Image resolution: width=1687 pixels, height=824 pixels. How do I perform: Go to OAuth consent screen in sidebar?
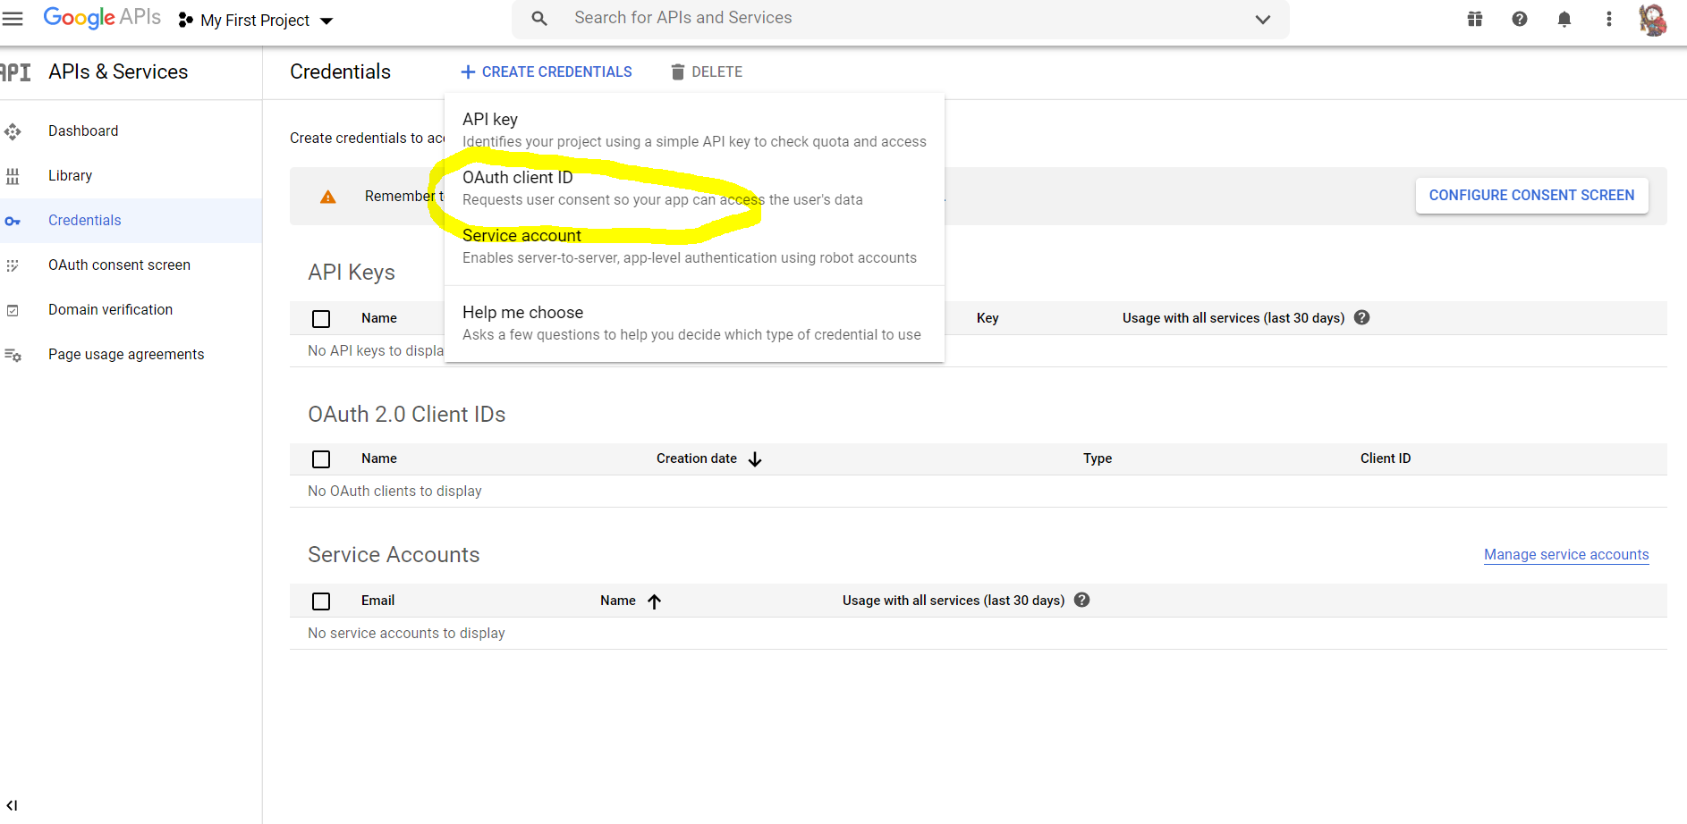coord(119,265)
